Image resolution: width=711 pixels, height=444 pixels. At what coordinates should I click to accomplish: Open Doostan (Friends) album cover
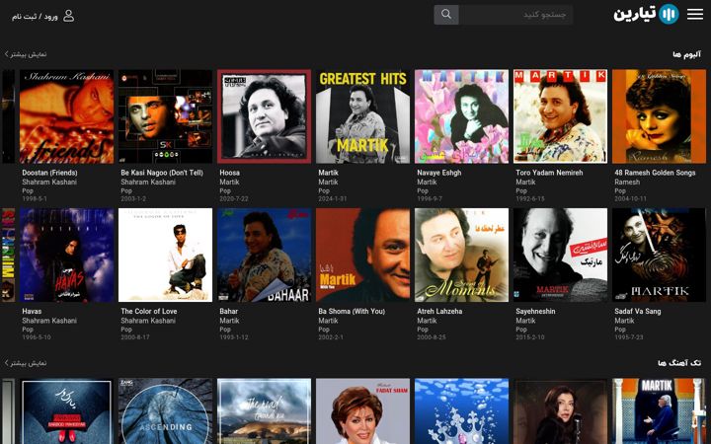tap(67, 116)
